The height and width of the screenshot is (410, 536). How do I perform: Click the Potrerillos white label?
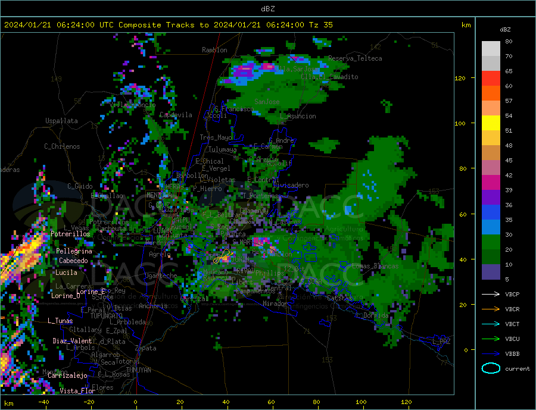tap(70, 234)
